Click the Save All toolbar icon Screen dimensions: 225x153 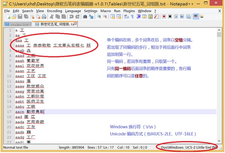point(26,16)
